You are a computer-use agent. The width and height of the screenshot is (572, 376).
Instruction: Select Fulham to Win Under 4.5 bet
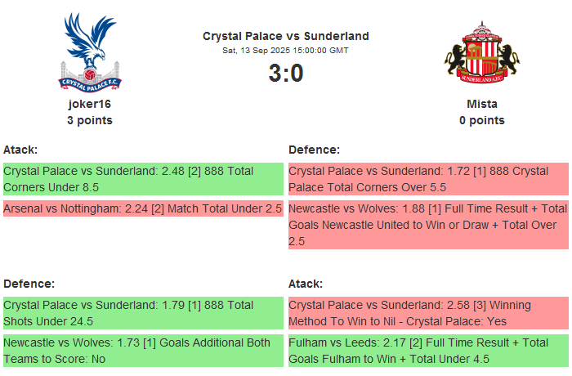pyautogui.click(x=428, y=351)
